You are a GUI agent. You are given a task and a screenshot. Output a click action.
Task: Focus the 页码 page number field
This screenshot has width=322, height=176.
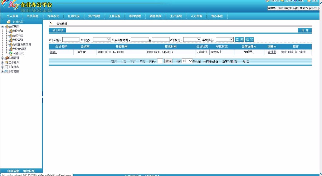pyautogui.click(x=160, y=61)
